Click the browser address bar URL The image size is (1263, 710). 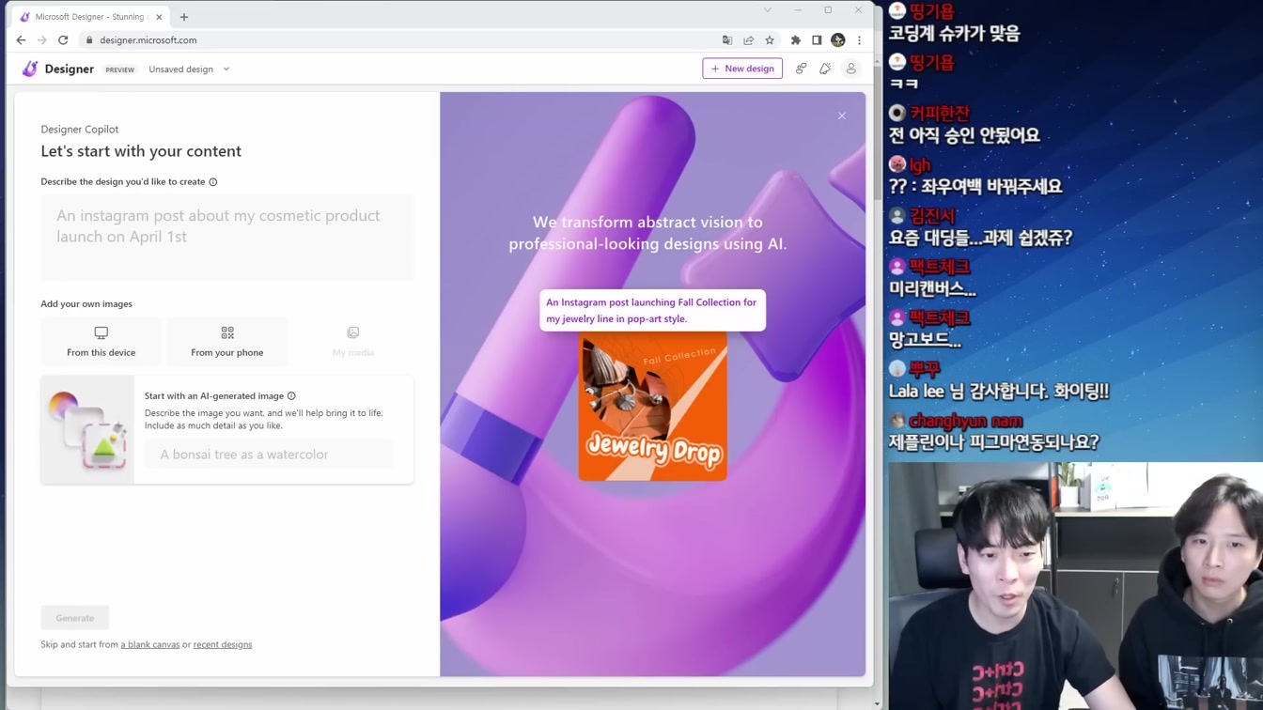(x=148, y=40)
